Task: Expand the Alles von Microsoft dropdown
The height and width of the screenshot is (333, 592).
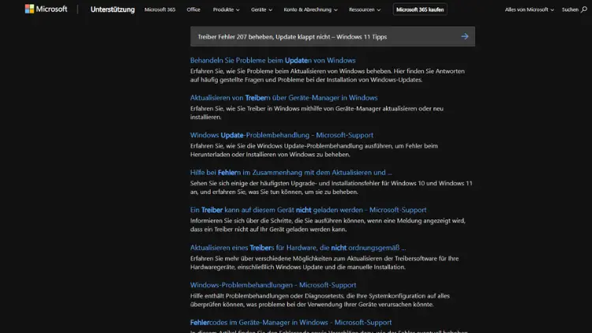Action: (530, 9)
